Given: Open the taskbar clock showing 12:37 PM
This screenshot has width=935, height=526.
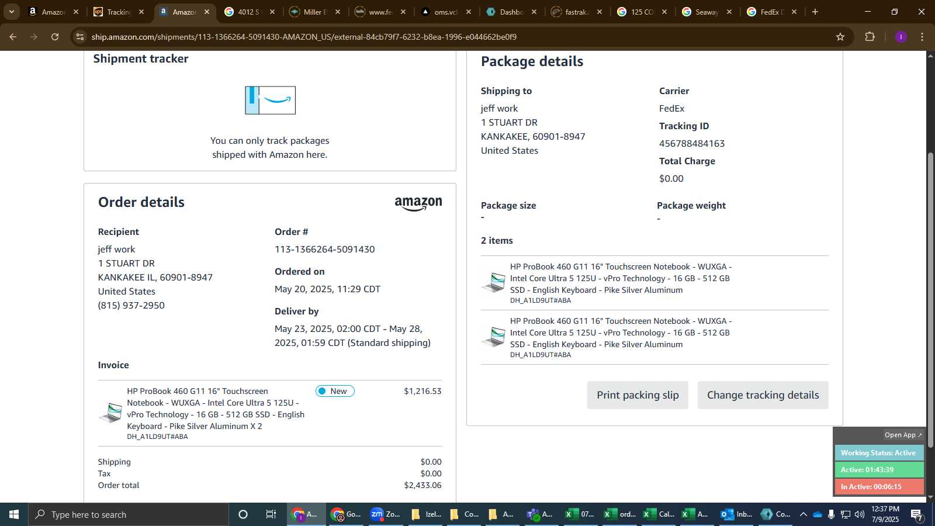Looking at the screenshot, I should (x=885, y=514).
